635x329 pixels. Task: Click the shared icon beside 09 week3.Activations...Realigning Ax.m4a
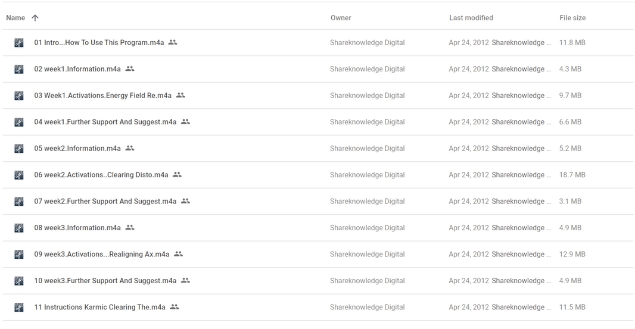pyautogui.click(x=178, y=253)
